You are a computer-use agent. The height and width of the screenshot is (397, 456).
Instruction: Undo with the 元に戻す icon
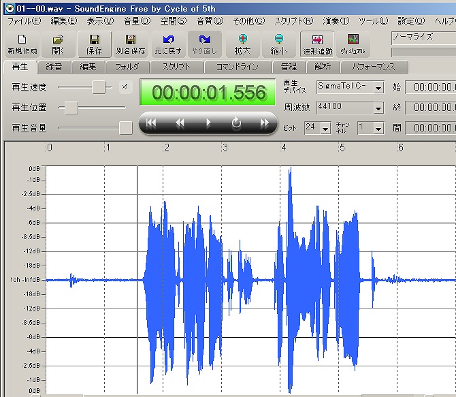[168, 44]
